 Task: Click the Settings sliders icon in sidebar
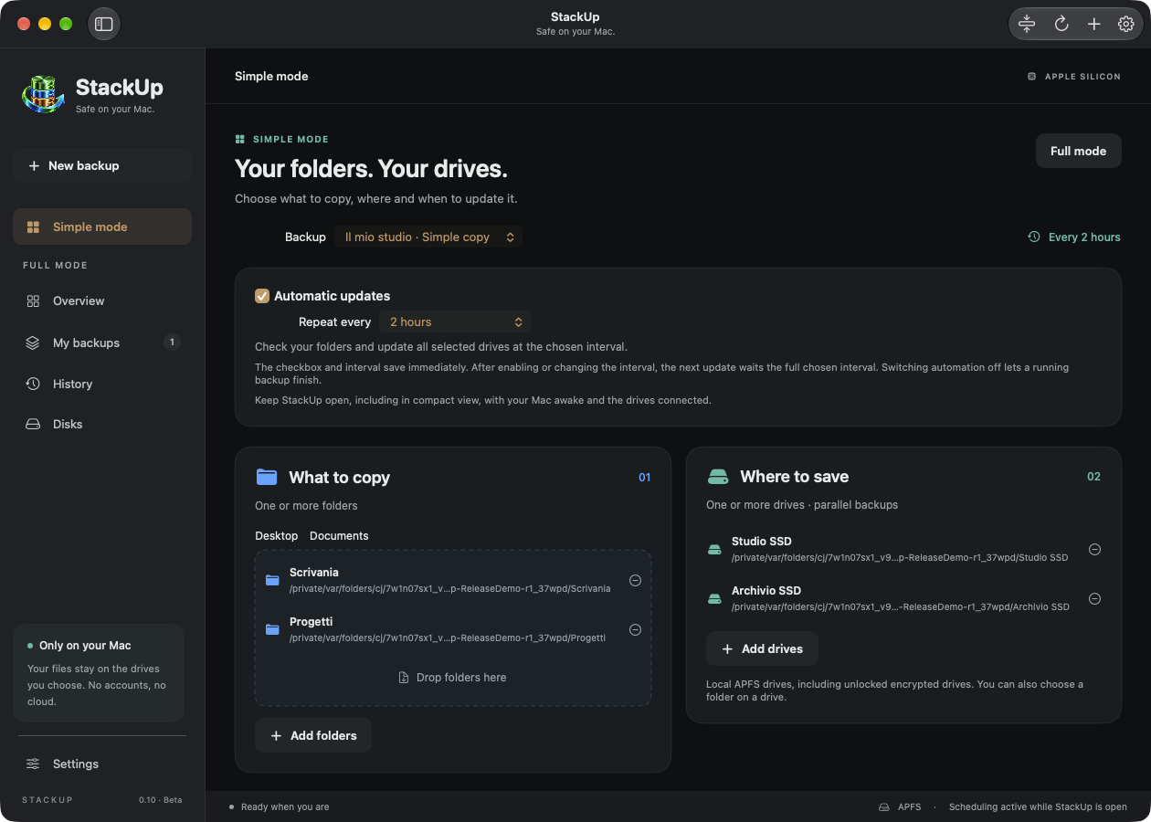coord(33,764)
